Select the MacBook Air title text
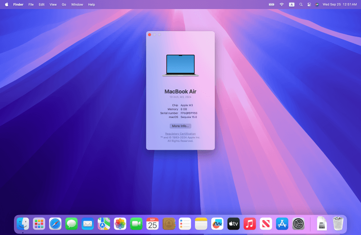This screenshot has height=235, width=361. (180, 92)
